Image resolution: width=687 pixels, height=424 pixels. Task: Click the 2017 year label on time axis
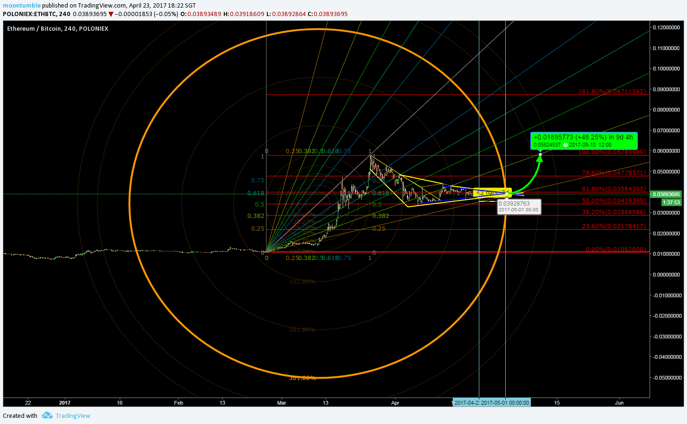65,403
